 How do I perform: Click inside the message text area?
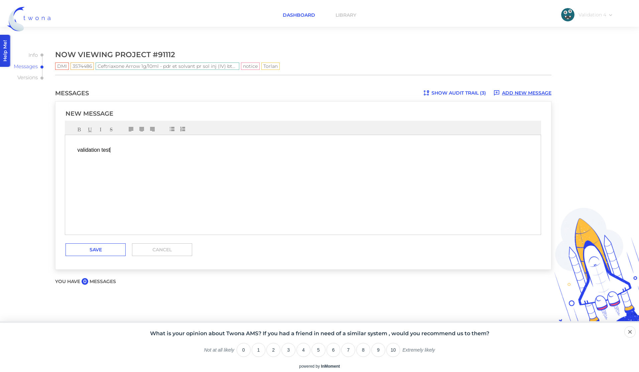click(x=303, y=185)
